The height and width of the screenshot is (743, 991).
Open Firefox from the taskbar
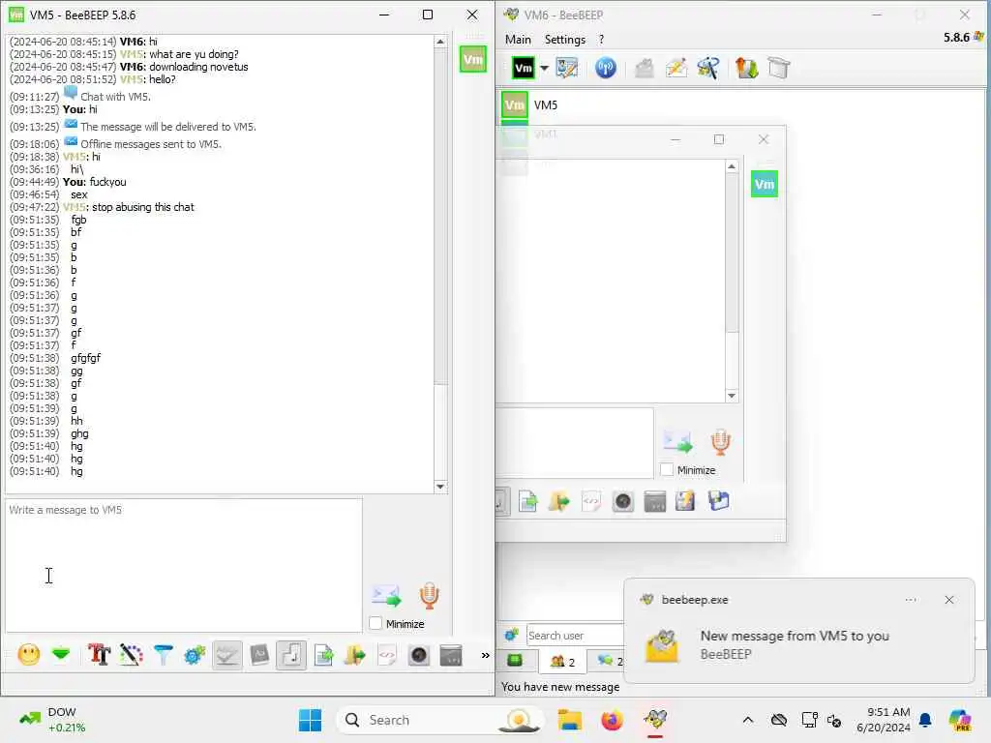point(612,720)
